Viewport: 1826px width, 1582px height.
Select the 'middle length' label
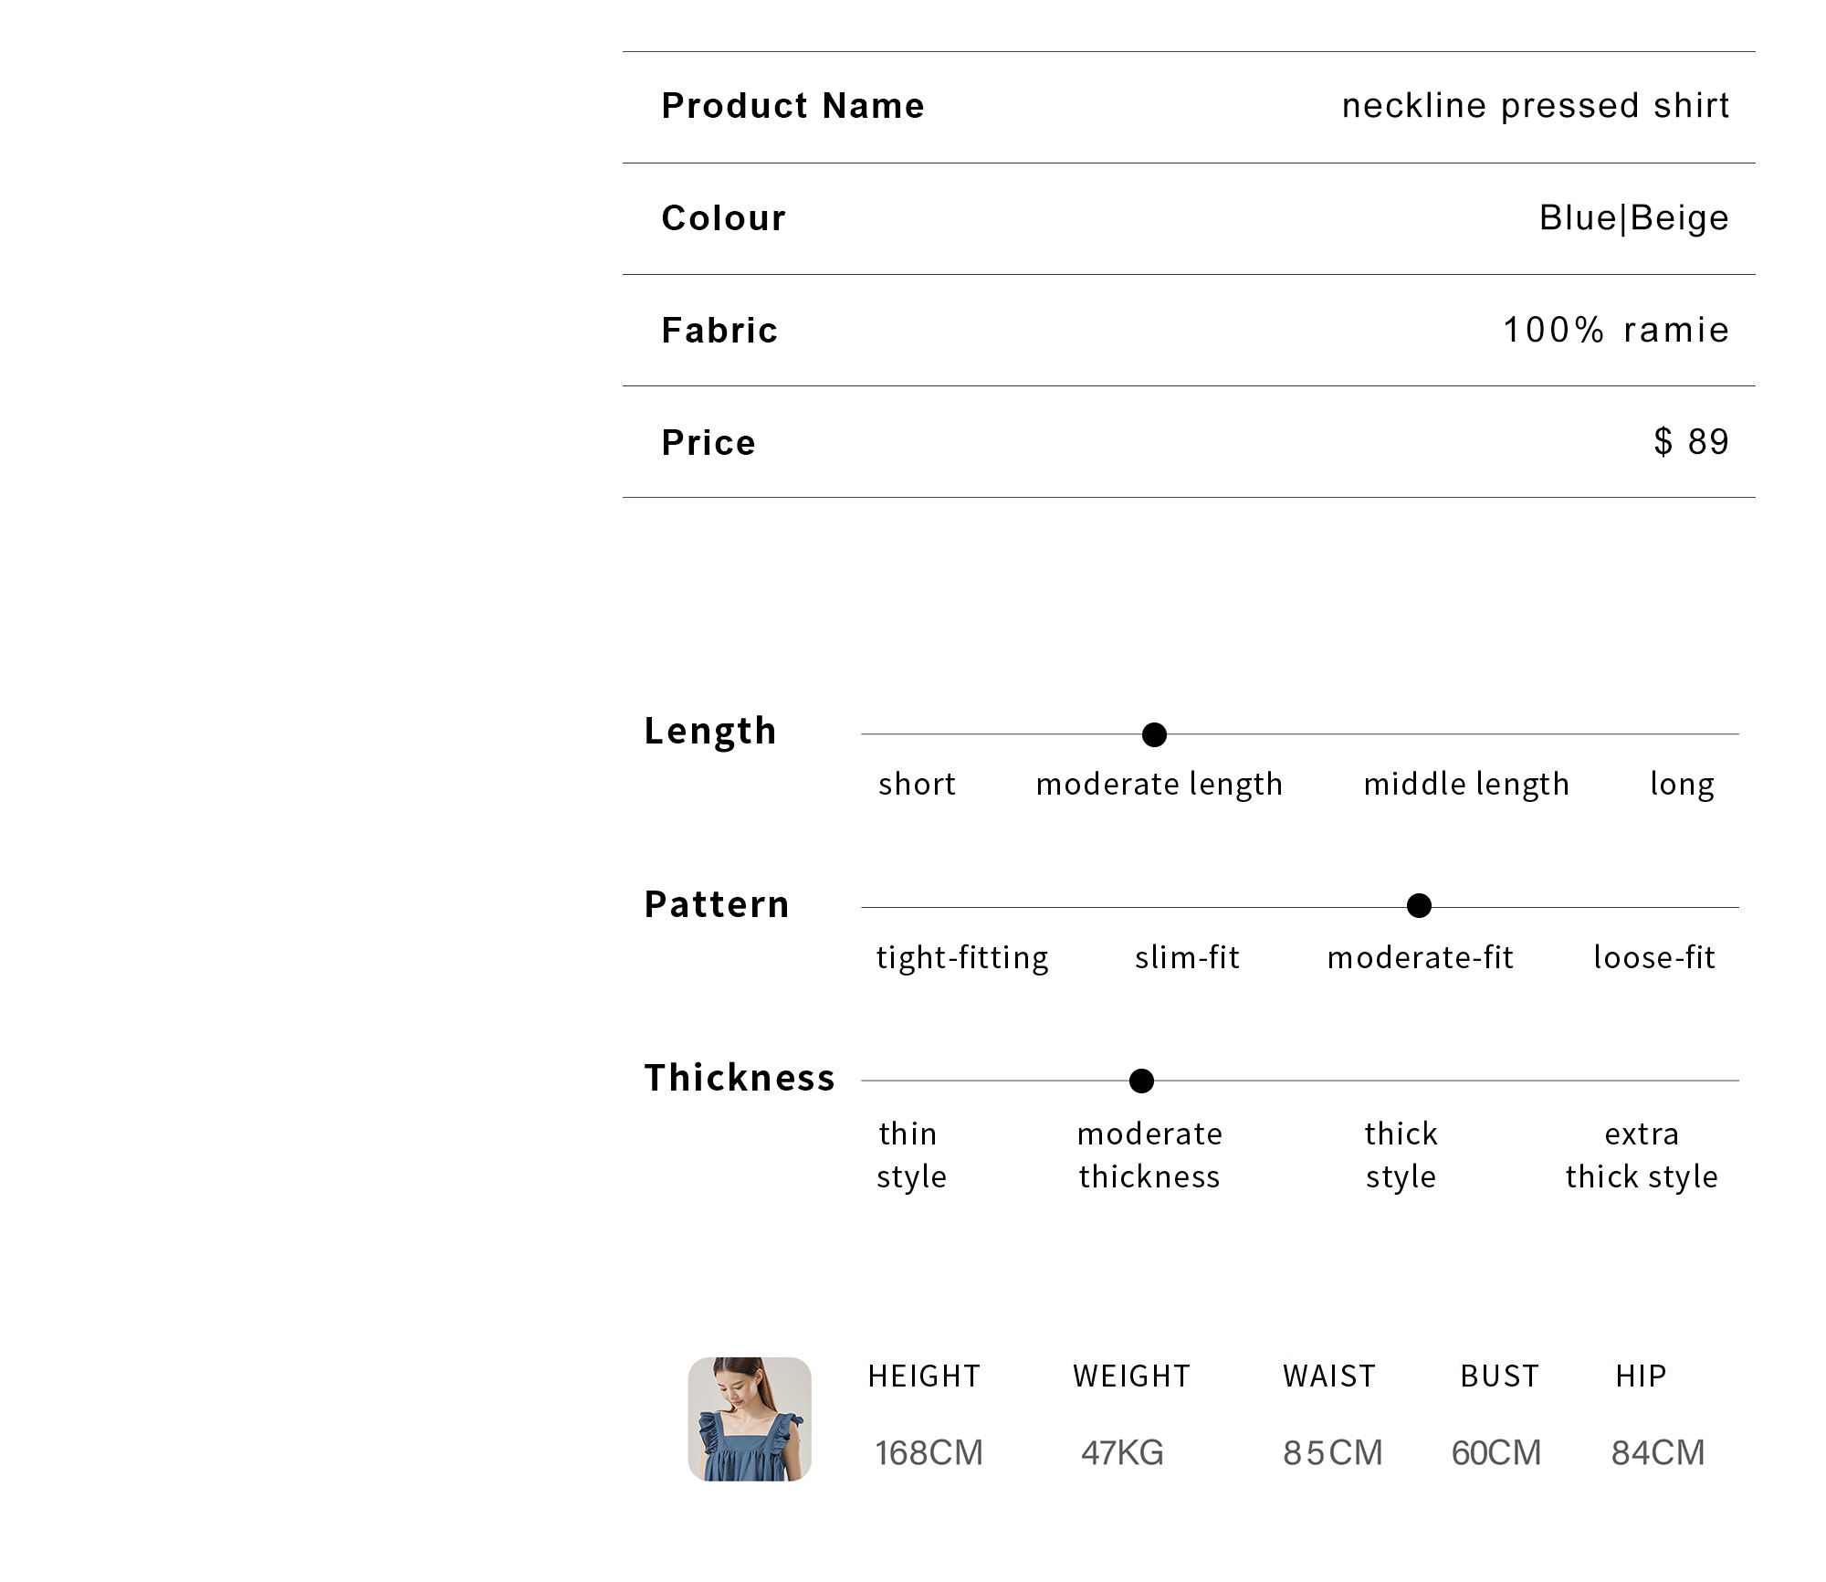pyautogui.click(x=1466, y=784)
